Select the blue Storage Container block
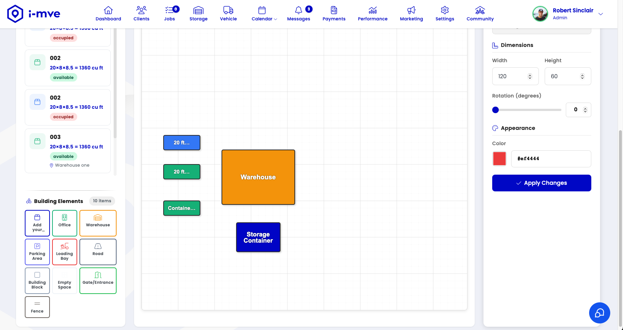Screen dimensions: 623x330 pos(258,237)
